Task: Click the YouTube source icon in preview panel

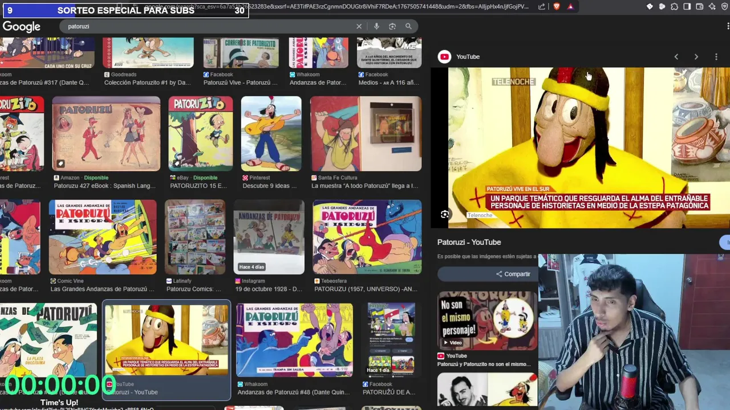Action: (444, 56)
